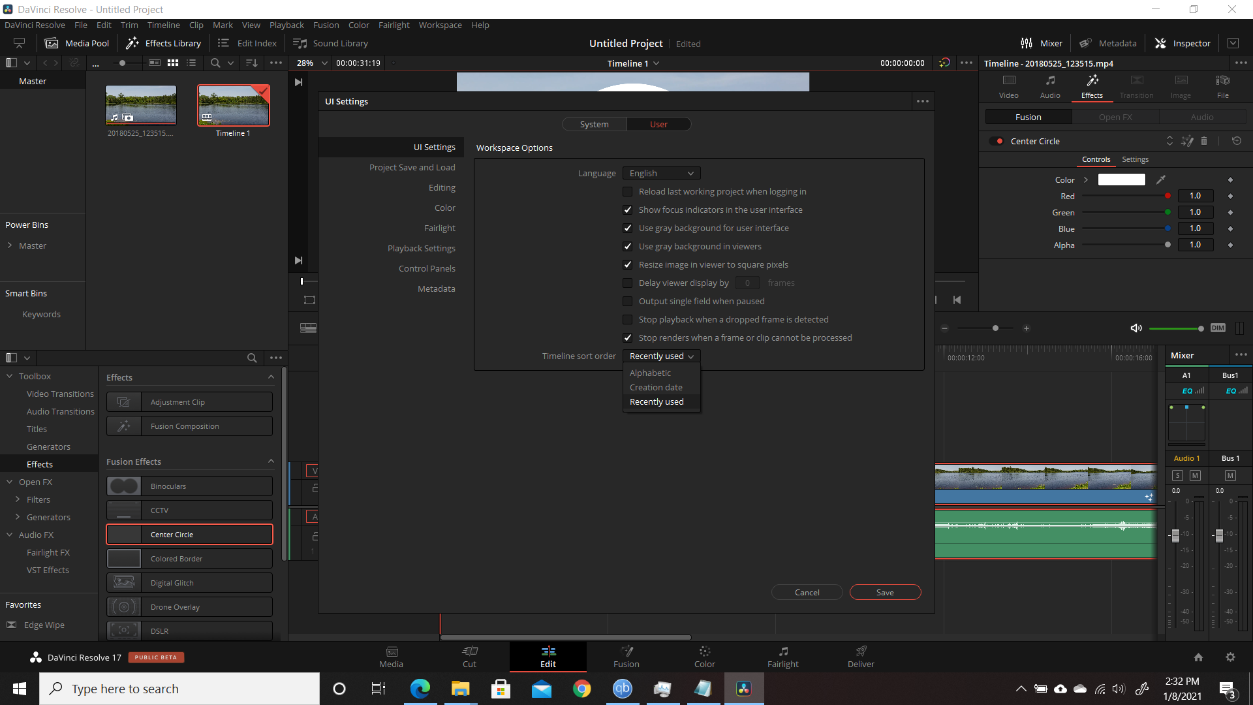Image resolution: width=1253 pixels, height=705 pixels.
Task: Enable output single field when paused
Action: pyautogui.click(x=627, y=301)
